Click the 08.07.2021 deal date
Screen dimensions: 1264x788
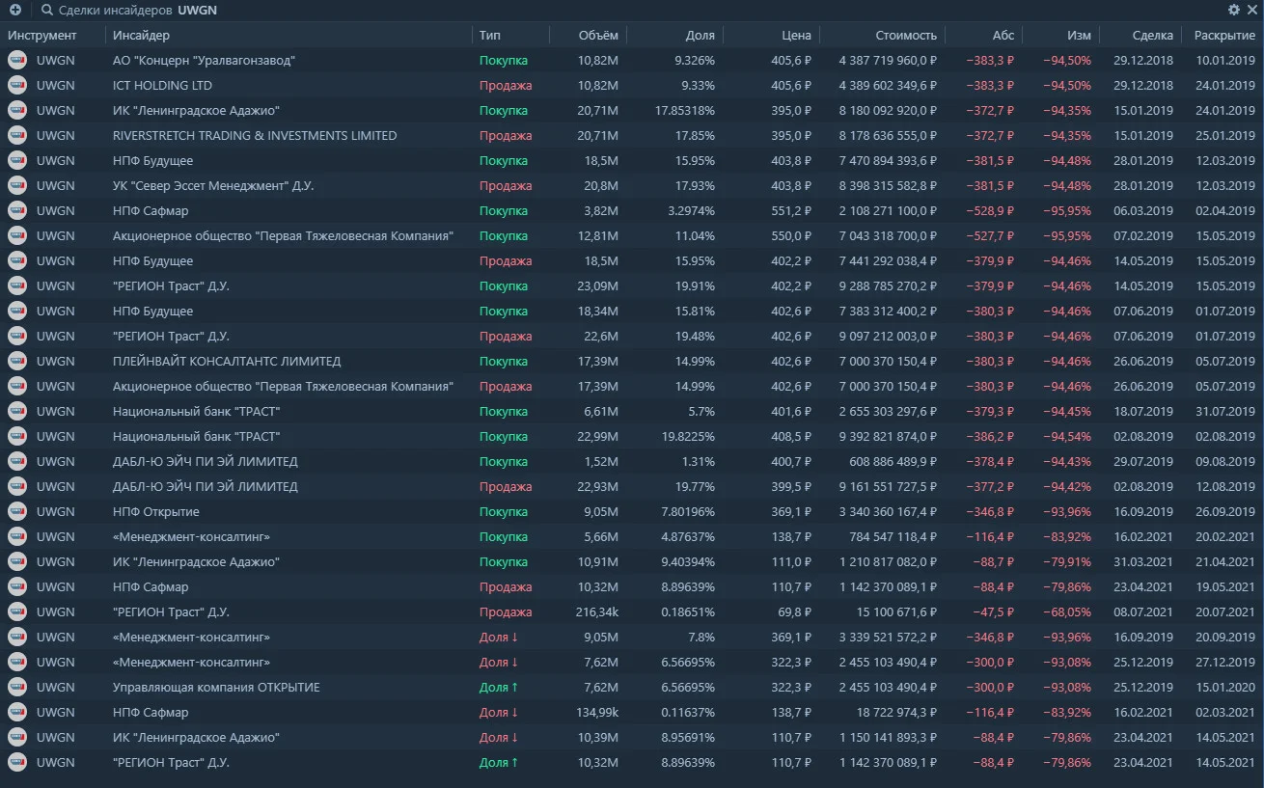click(1143, 611)
